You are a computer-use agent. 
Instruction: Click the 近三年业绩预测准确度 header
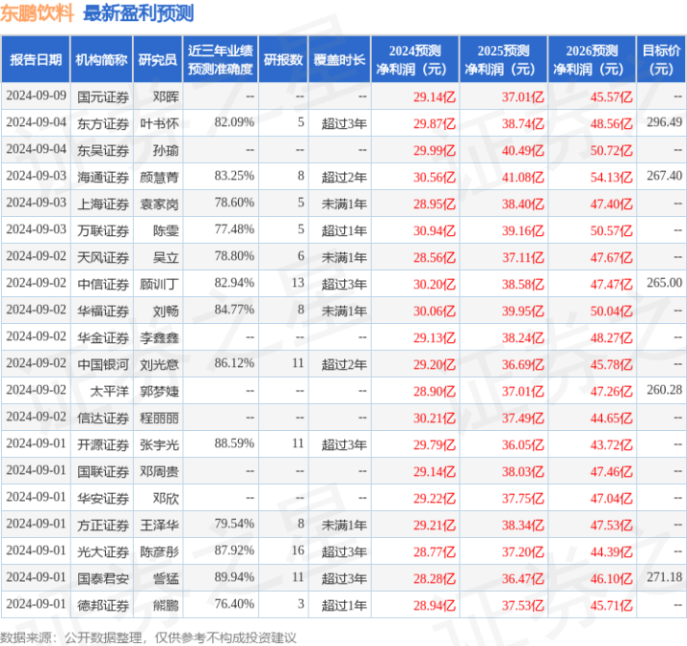coord(221,59)
